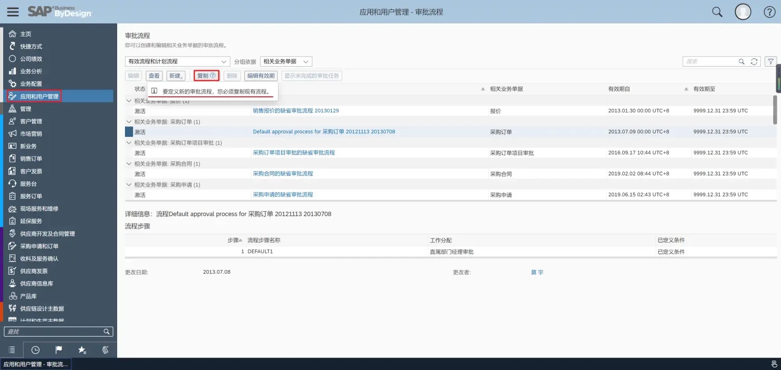Screen dimensions: 781x370
Task: Open the hamburger navigation menu
Action: click(12, 12)
